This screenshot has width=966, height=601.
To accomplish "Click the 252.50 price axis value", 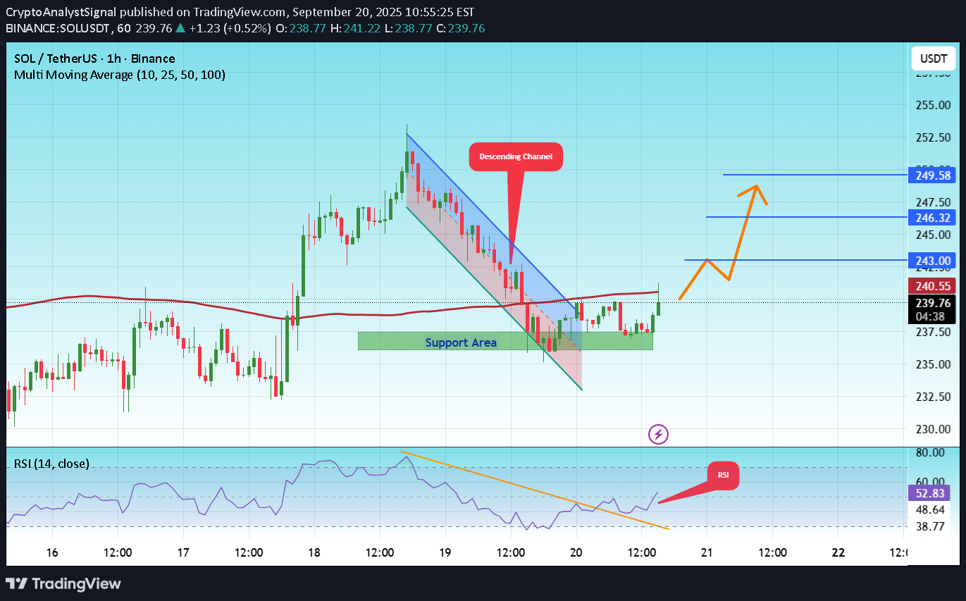I will coord(934,137).
